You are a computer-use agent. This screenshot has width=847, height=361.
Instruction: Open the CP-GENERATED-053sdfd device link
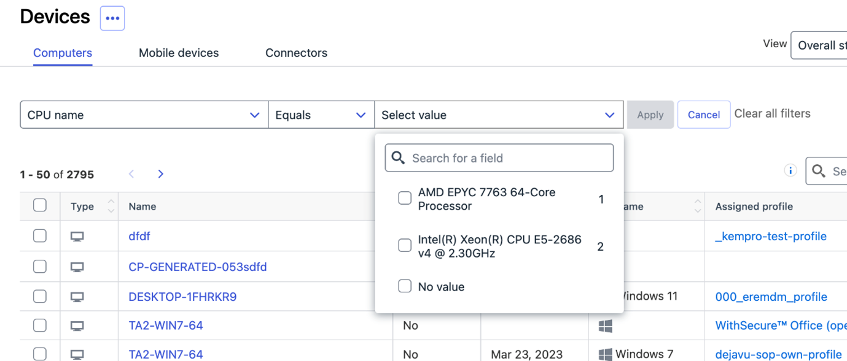point(198,267)
